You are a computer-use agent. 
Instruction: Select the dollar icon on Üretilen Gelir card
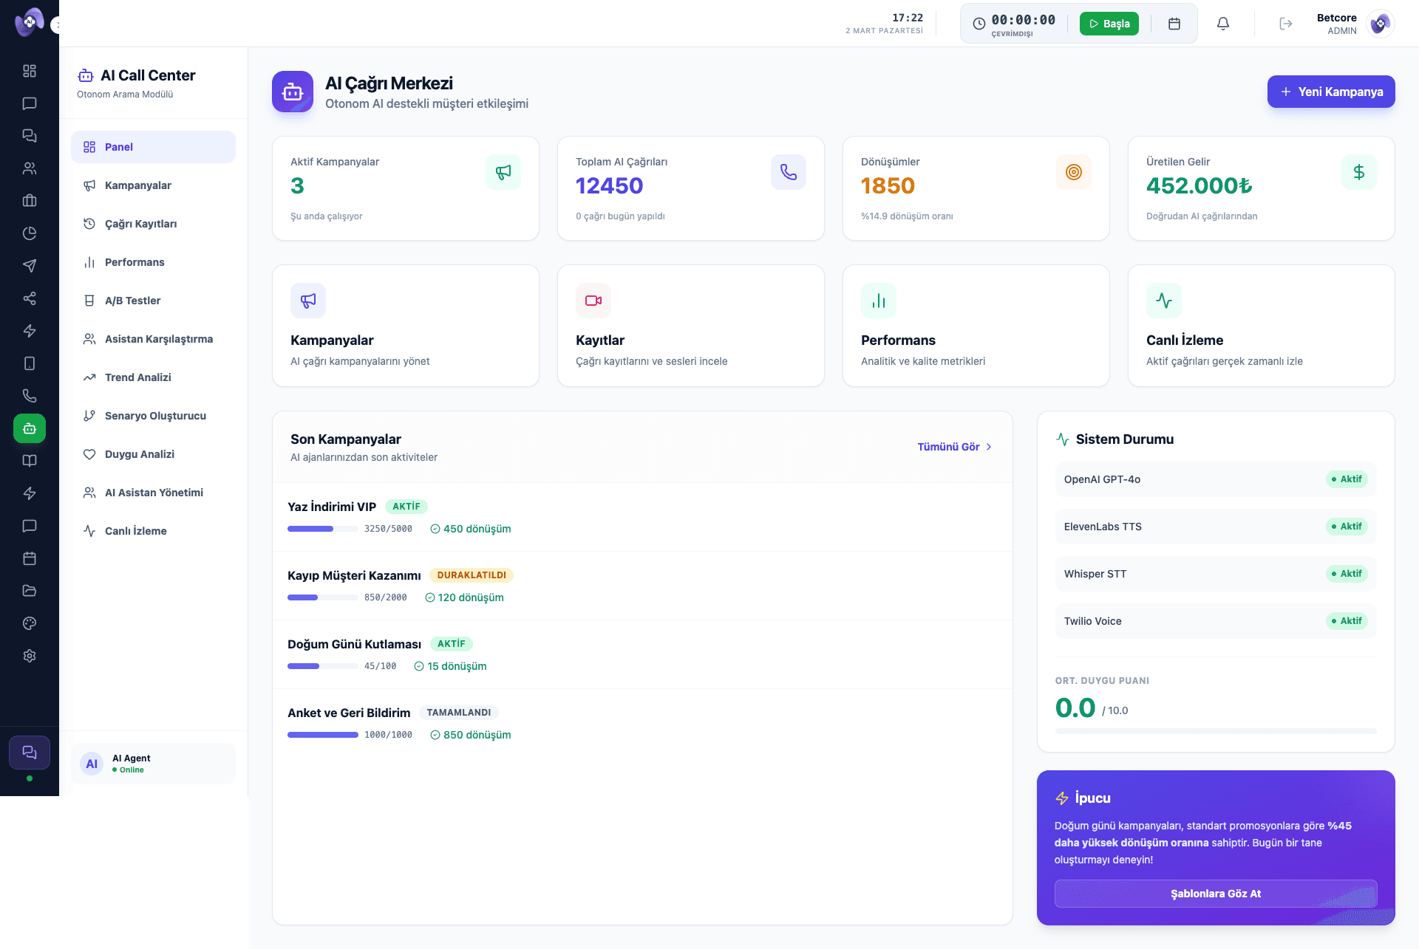[x=1359, y=172]
